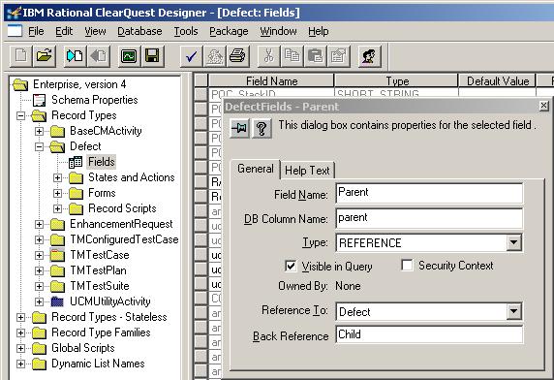Viewport: 554px width, 380px height.
Task: Collapse the Record Types node
Action: pos(21,115)
